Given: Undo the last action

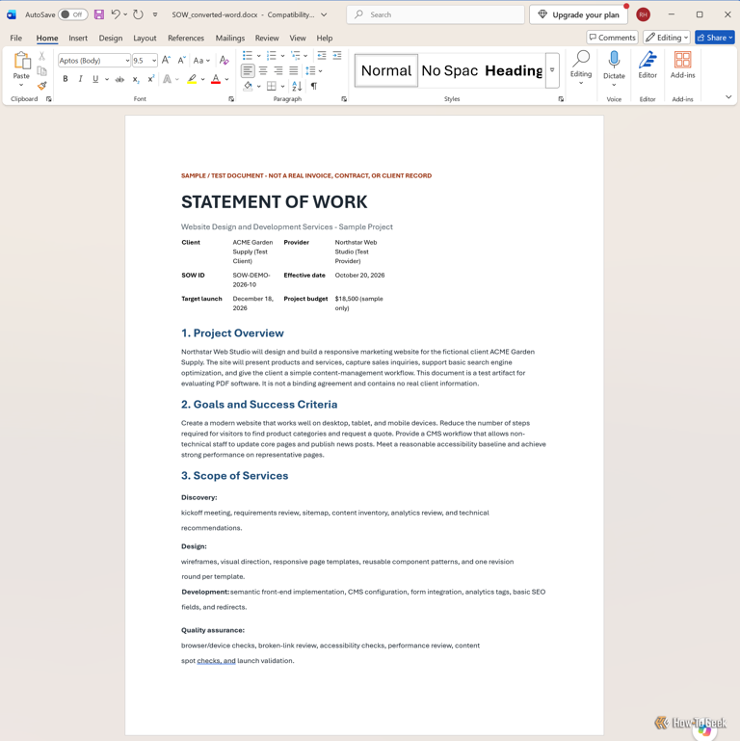Looking at the screenshot, I should coord(116,14).
